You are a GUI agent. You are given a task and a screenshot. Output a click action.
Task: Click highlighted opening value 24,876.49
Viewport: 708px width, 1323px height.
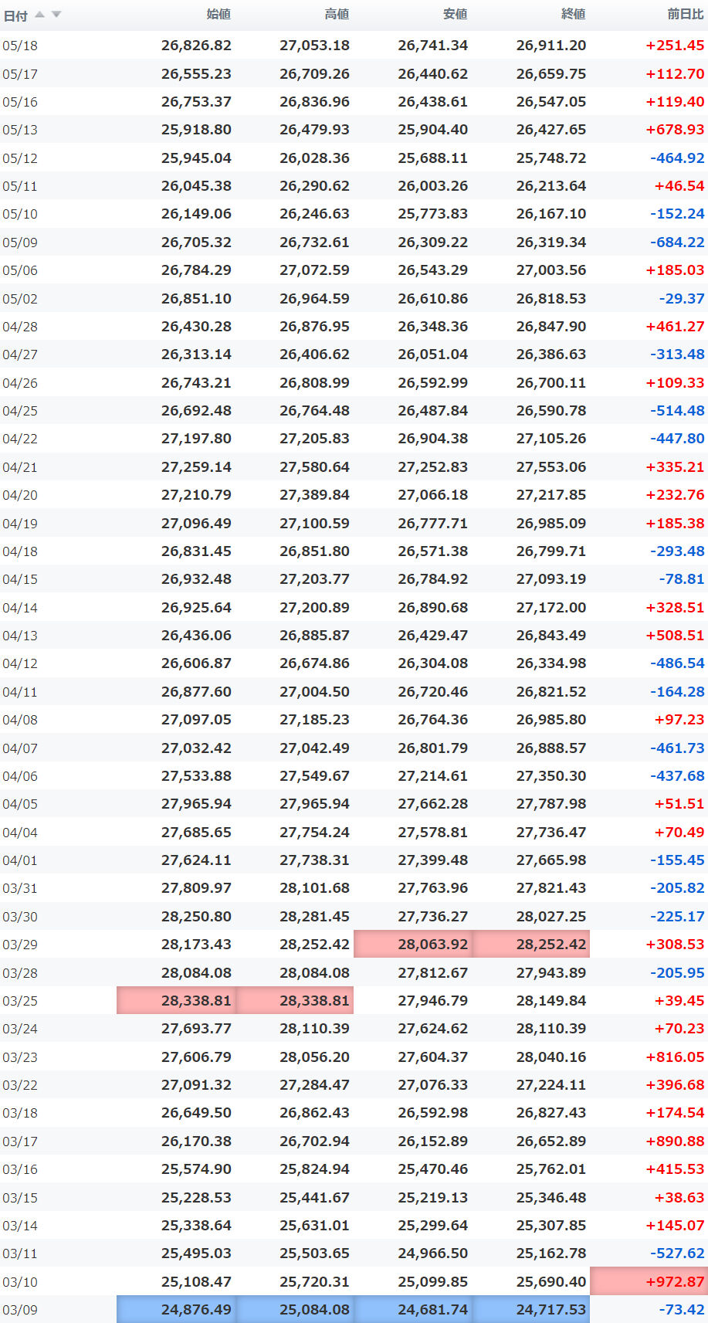[196, 1310]
